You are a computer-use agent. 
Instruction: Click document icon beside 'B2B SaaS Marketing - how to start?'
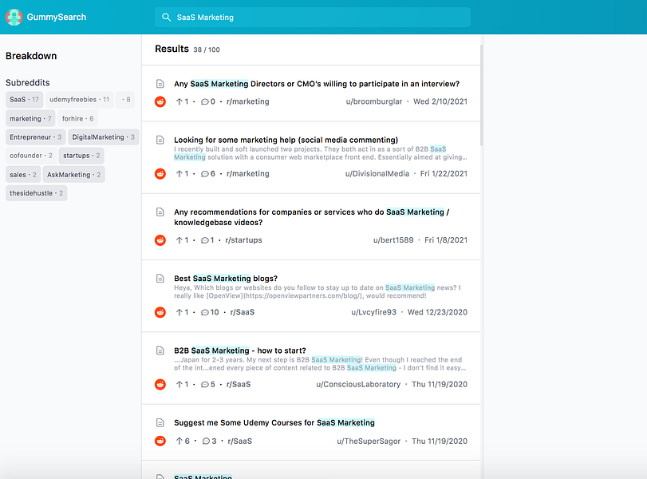(160, 350)
